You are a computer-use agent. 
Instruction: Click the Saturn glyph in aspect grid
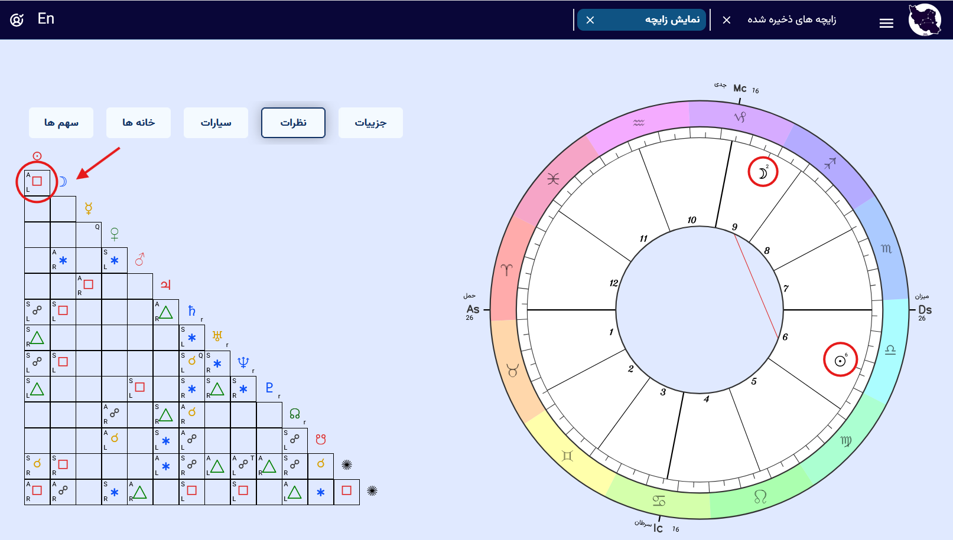[x=191, y=310]
